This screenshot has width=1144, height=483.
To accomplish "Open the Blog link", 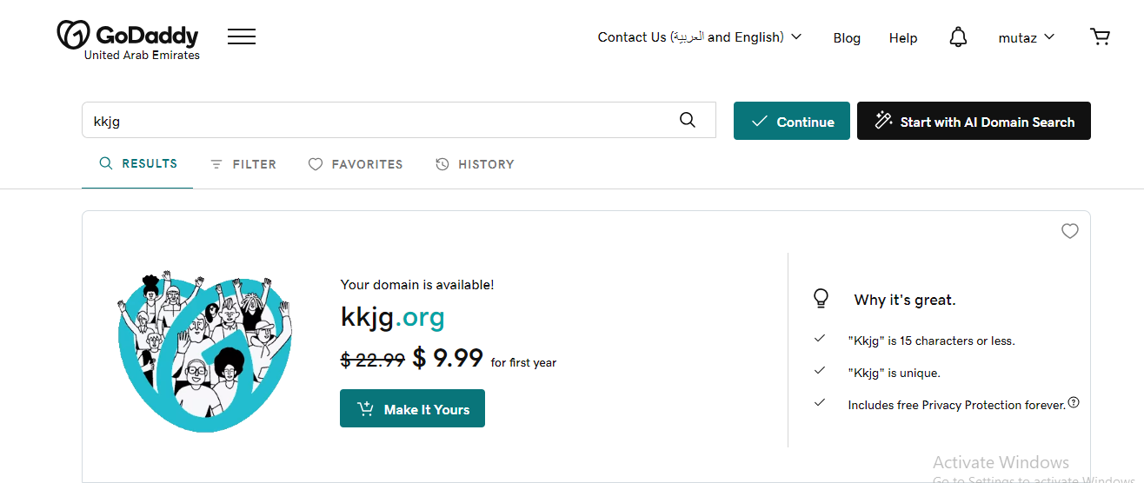I will click(847, 37).
